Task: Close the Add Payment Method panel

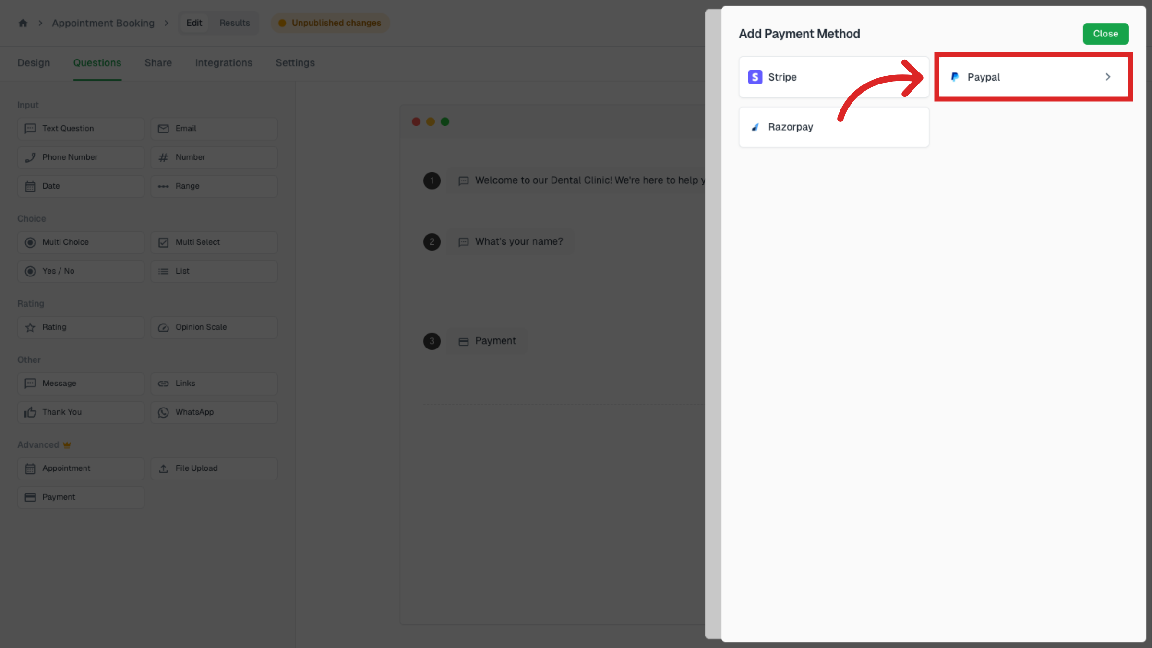Action: (1105, 34)
